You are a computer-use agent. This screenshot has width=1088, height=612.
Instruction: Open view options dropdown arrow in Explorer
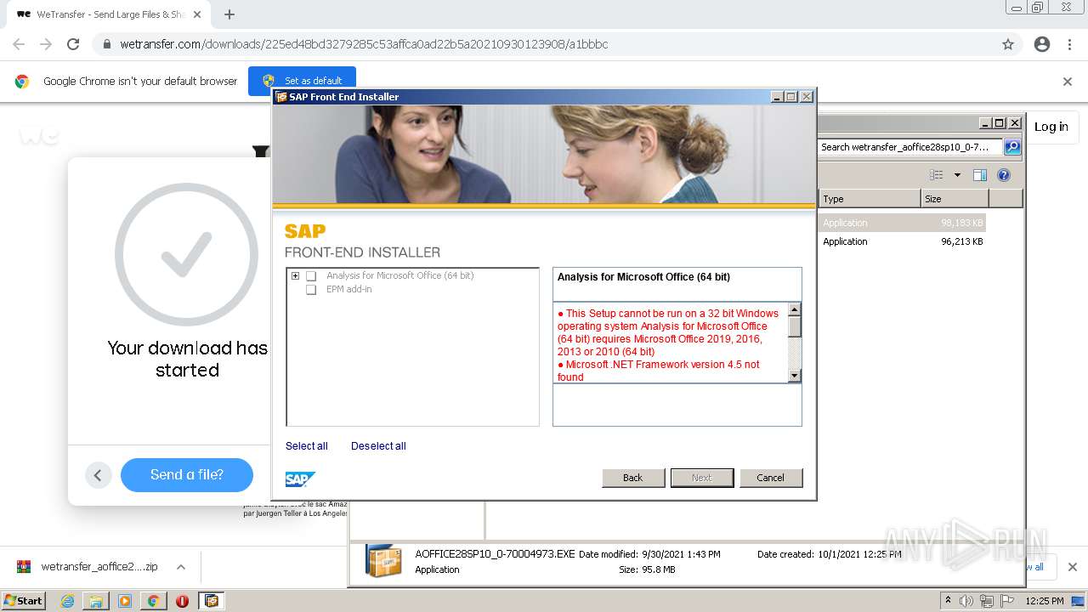957,175
